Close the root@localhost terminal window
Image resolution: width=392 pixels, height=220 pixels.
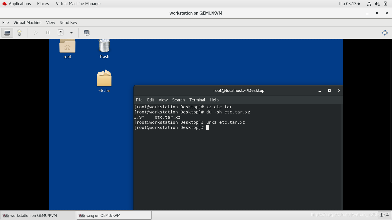(x=339, y=91)
